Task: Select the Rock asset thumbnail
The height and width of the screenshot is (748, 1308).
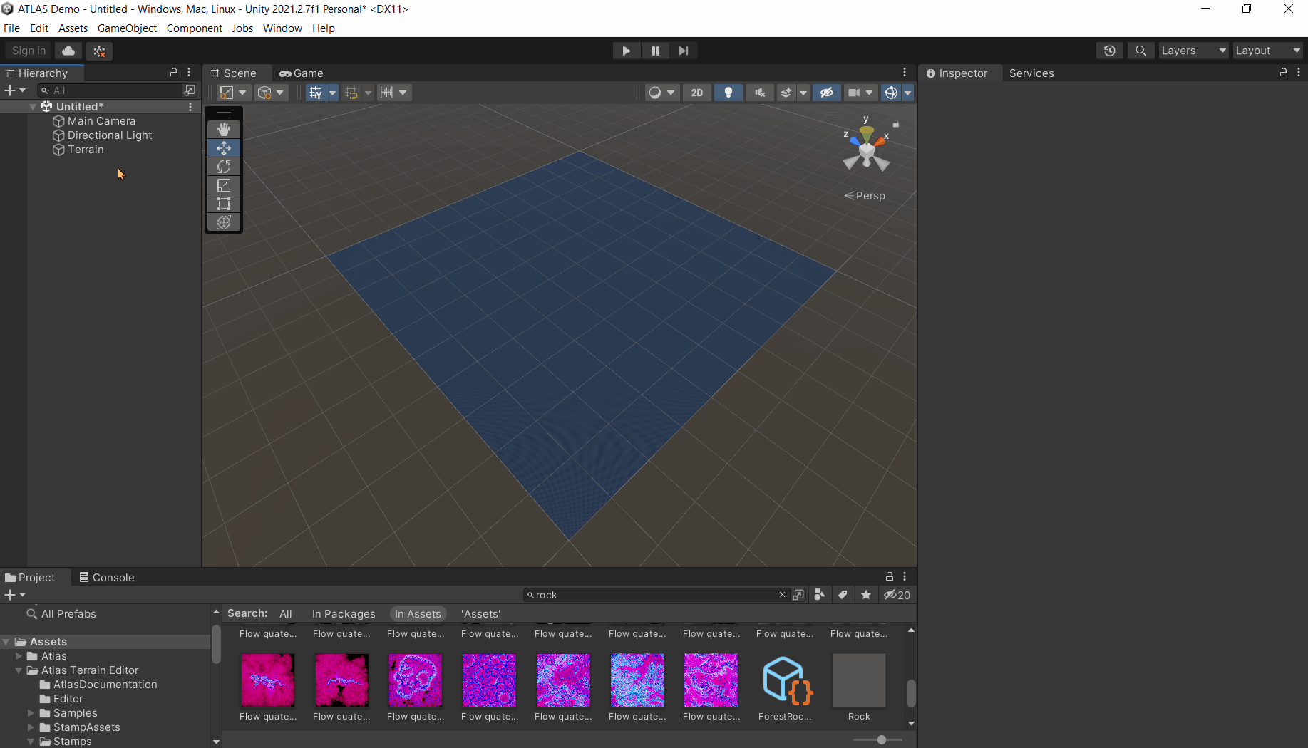Action: 858,680
